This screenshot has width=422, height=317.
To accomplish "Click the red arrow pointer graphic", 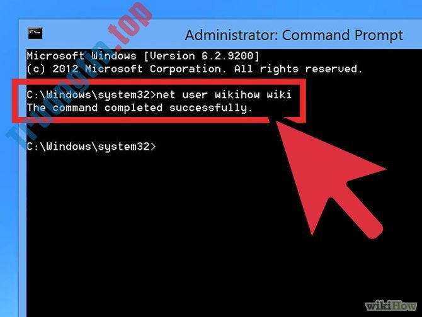I will point(329,177).
